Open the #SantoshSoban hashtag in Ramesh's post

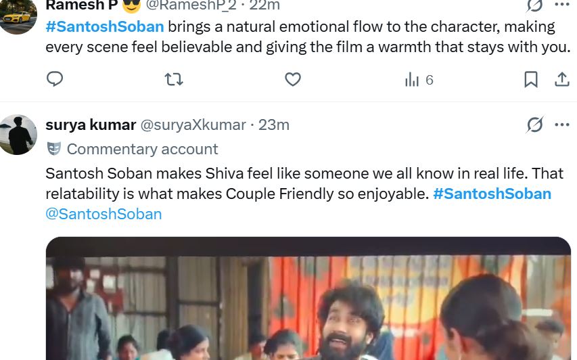coord(105,27)
